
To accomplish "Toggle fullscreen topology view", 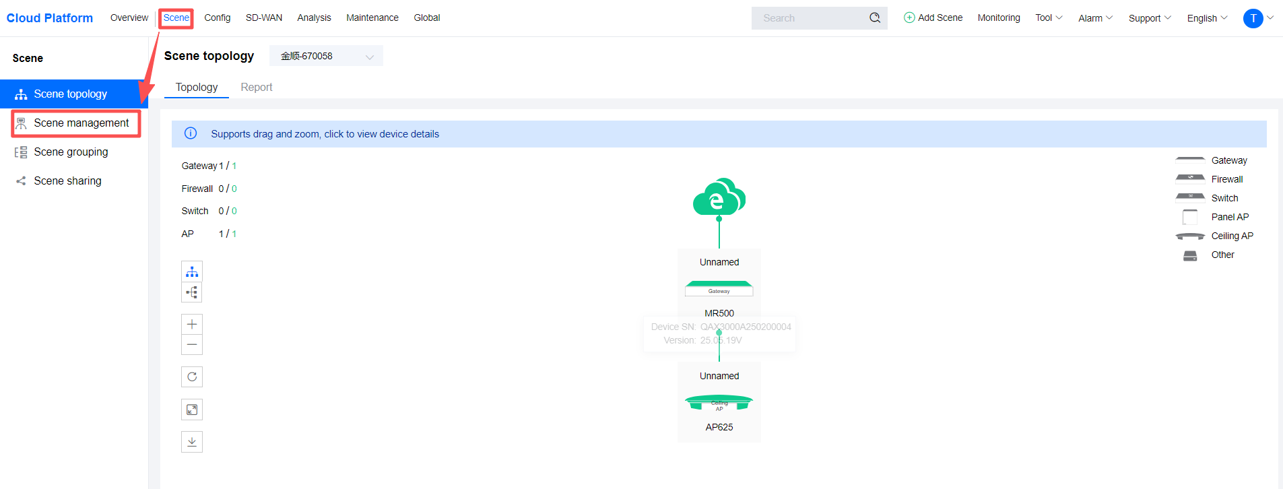I will 192,410.
